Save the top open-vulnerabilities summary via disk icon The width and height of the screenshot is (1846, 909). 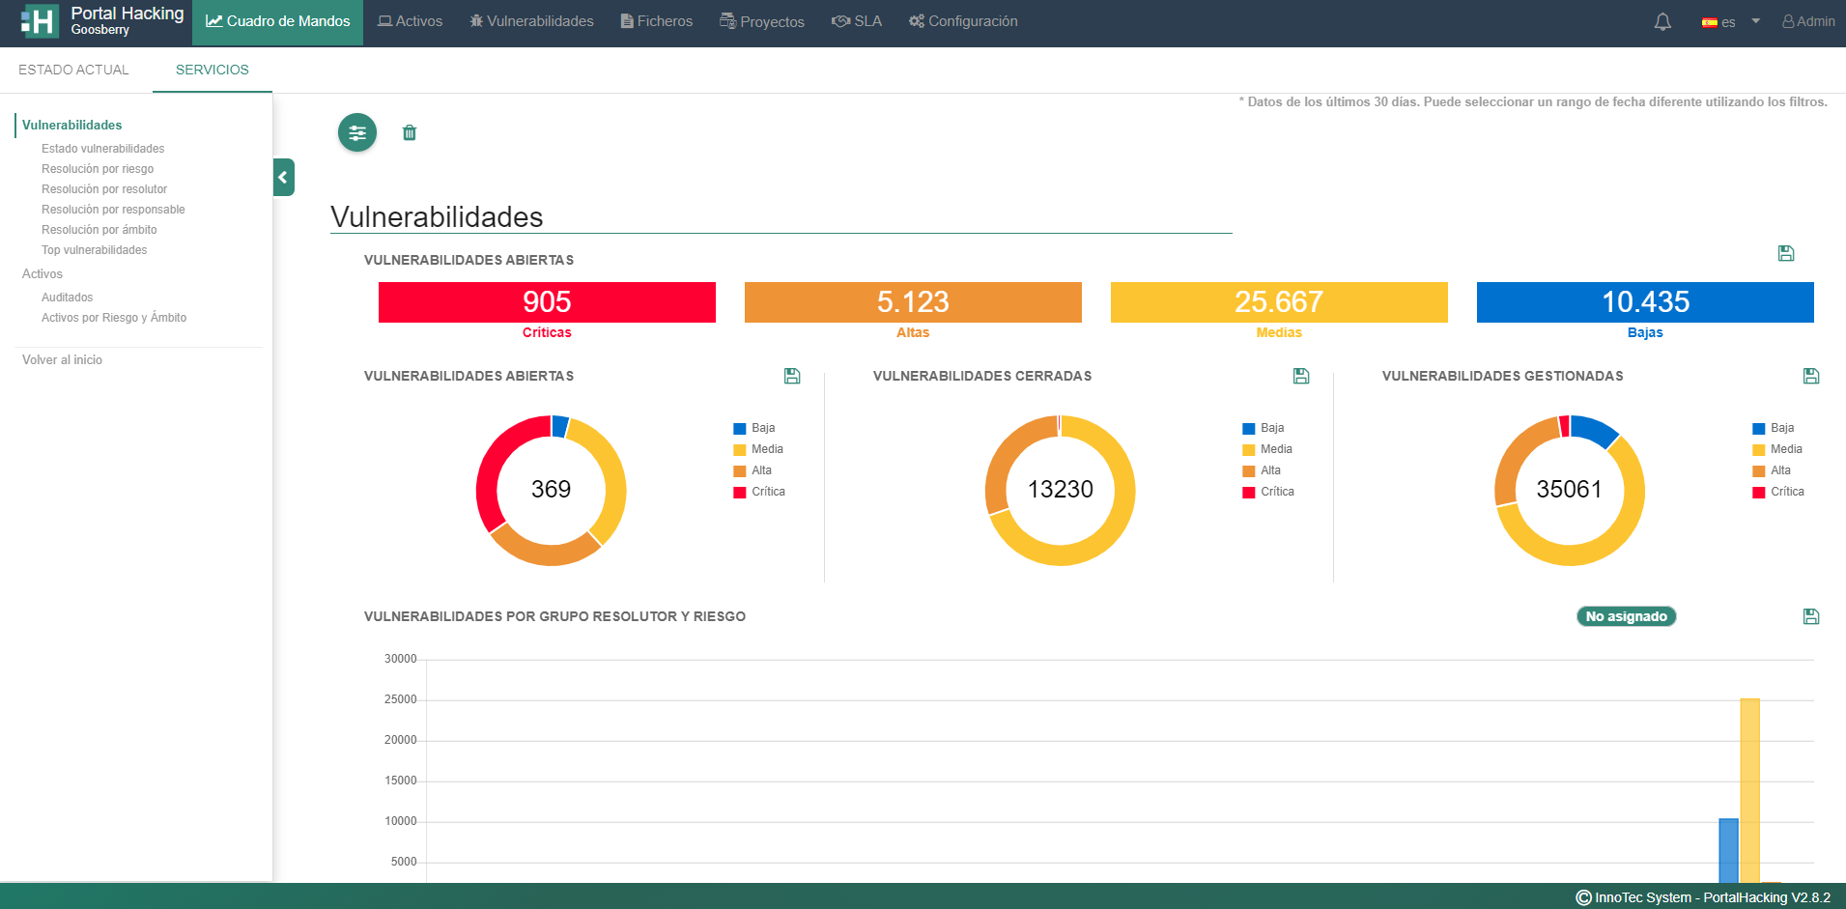[x=1786, y=253]
